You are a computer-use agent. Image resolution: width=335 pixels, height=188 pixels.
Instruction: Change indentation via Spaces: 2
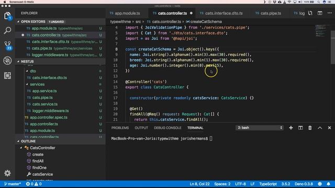(x=222, y=184)
